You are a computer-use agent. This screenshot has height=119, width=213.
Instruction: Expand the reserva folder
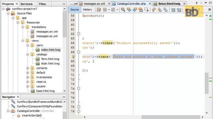click(x=28, y=82)
